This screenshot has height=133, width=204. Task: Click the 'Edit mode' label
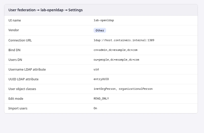[16, 99]
